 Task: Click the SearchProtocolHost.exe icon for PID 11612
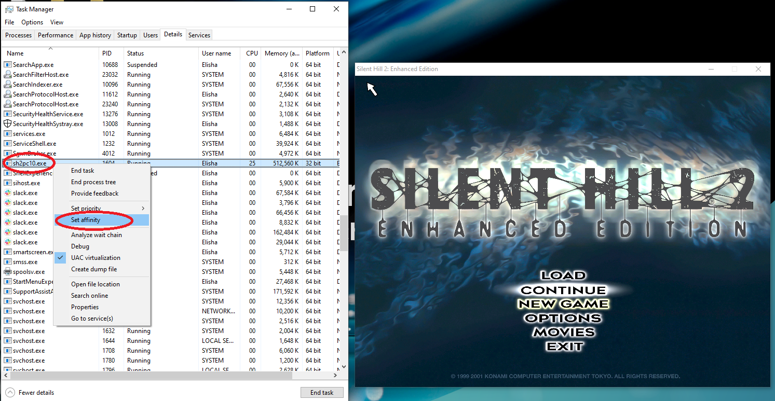[8, 94]
